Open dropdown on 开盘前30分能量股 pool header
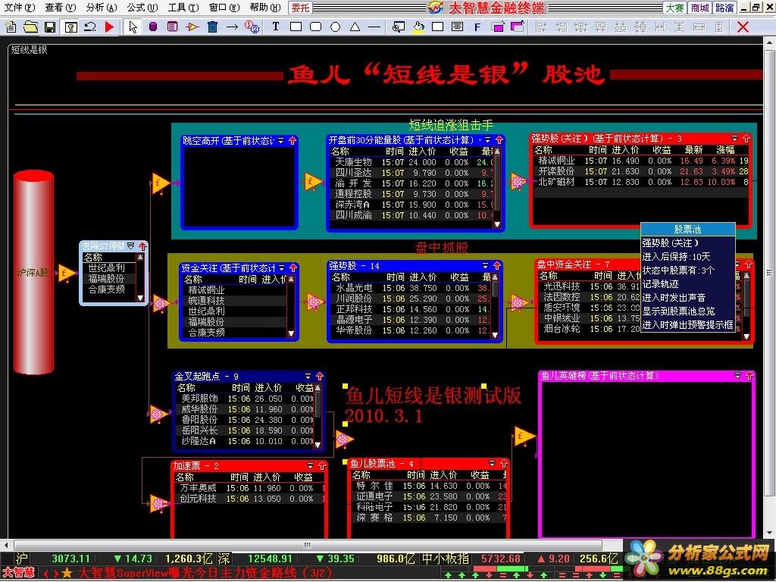Image resolution: width=776 pixels, height=582 pixels. [487, 140]
